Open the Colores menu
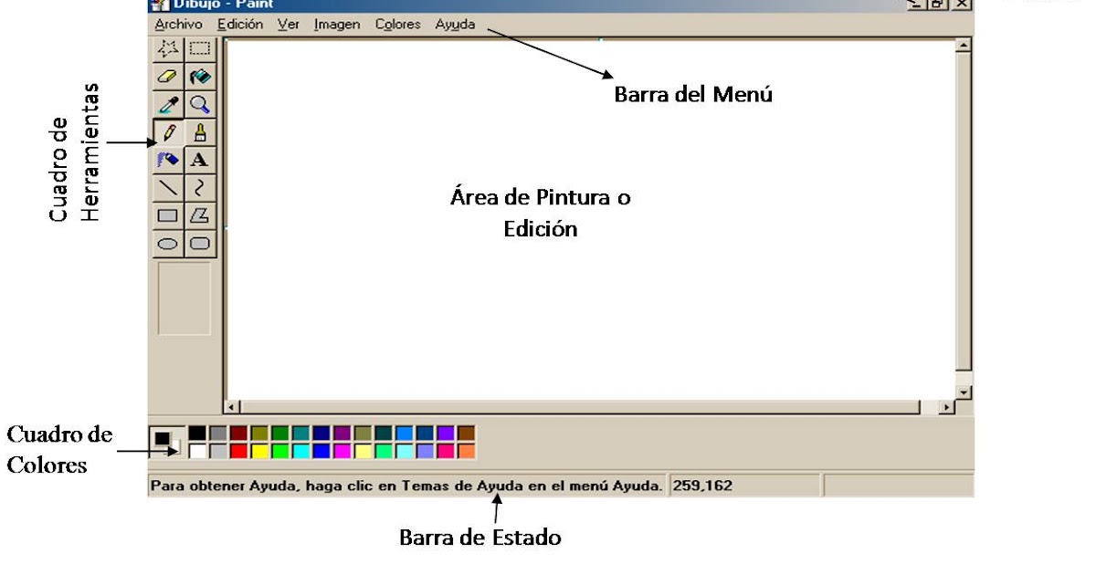Screen dimensions: 1096x575 click(x=397, y=24)
